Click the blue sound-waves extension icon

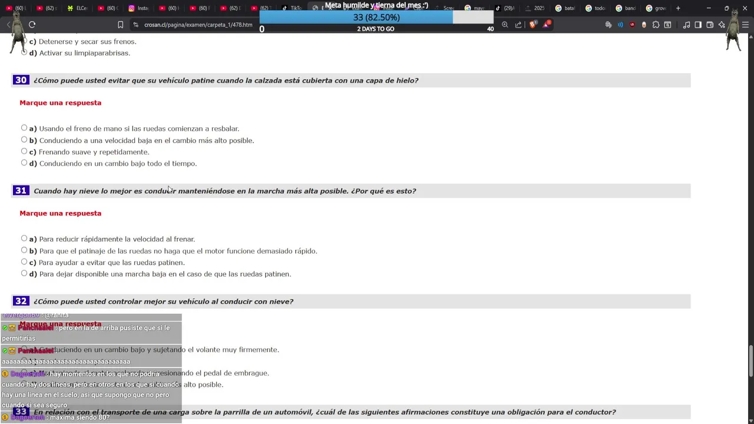[620, 25]
